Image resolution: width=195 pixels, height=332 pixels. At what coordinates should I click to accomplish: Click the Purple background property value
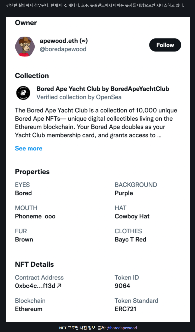124,193
